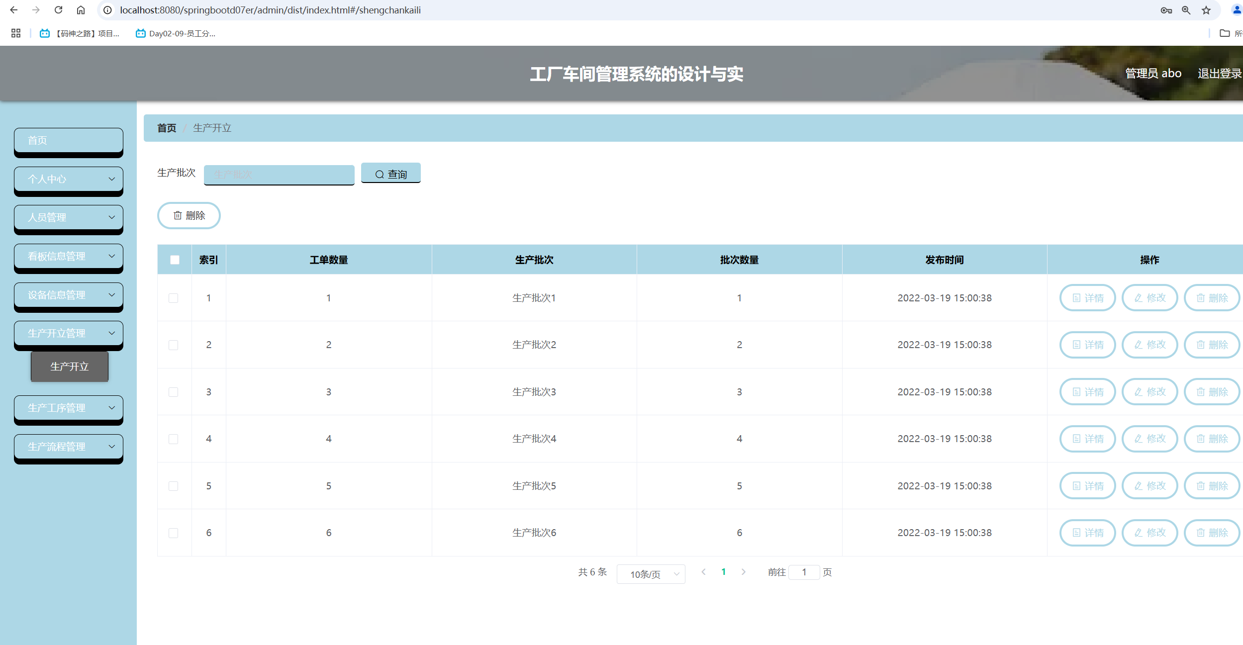The height and width of the screenshot is (645, 1243).
Task: Open the 首页 sidebar menu item
Action: [x=69, y=140]
